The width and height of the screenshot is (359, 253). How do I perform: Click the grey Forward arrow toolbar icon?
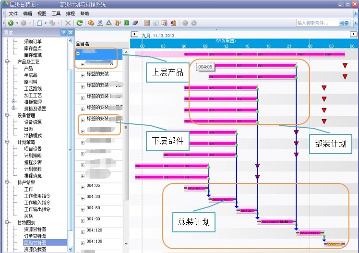[x=24, y=23]
